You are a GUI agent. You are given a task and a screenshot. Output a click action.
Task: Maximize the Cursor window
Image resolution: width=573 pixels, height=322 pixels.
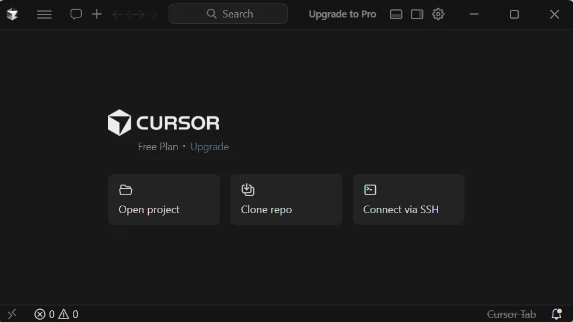(514, 14)
